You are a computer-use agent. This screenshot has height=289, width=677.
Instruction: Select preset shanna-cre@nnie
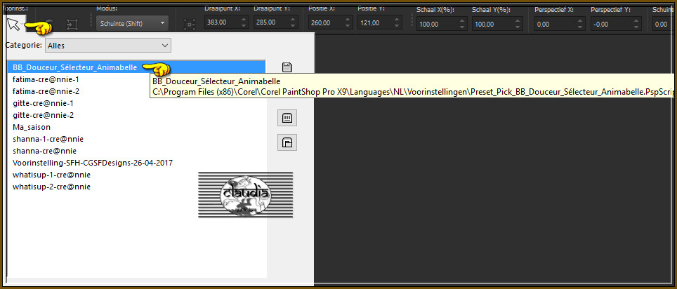point(136,151)
